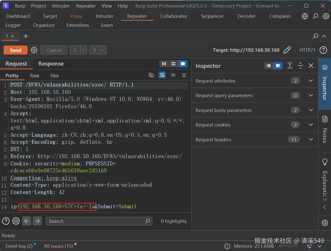Open the Notes side tab

[324, 131]
